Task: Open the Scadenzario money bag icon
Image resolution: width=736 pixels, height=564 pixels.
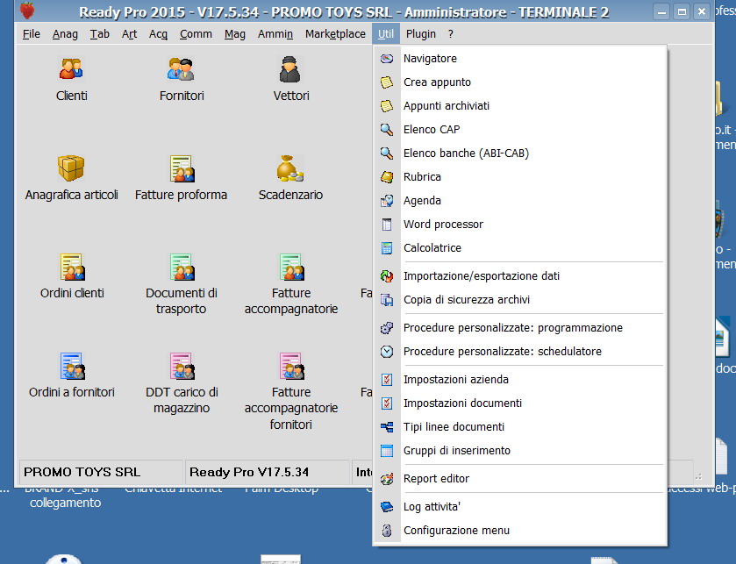Action: [290, 168]
